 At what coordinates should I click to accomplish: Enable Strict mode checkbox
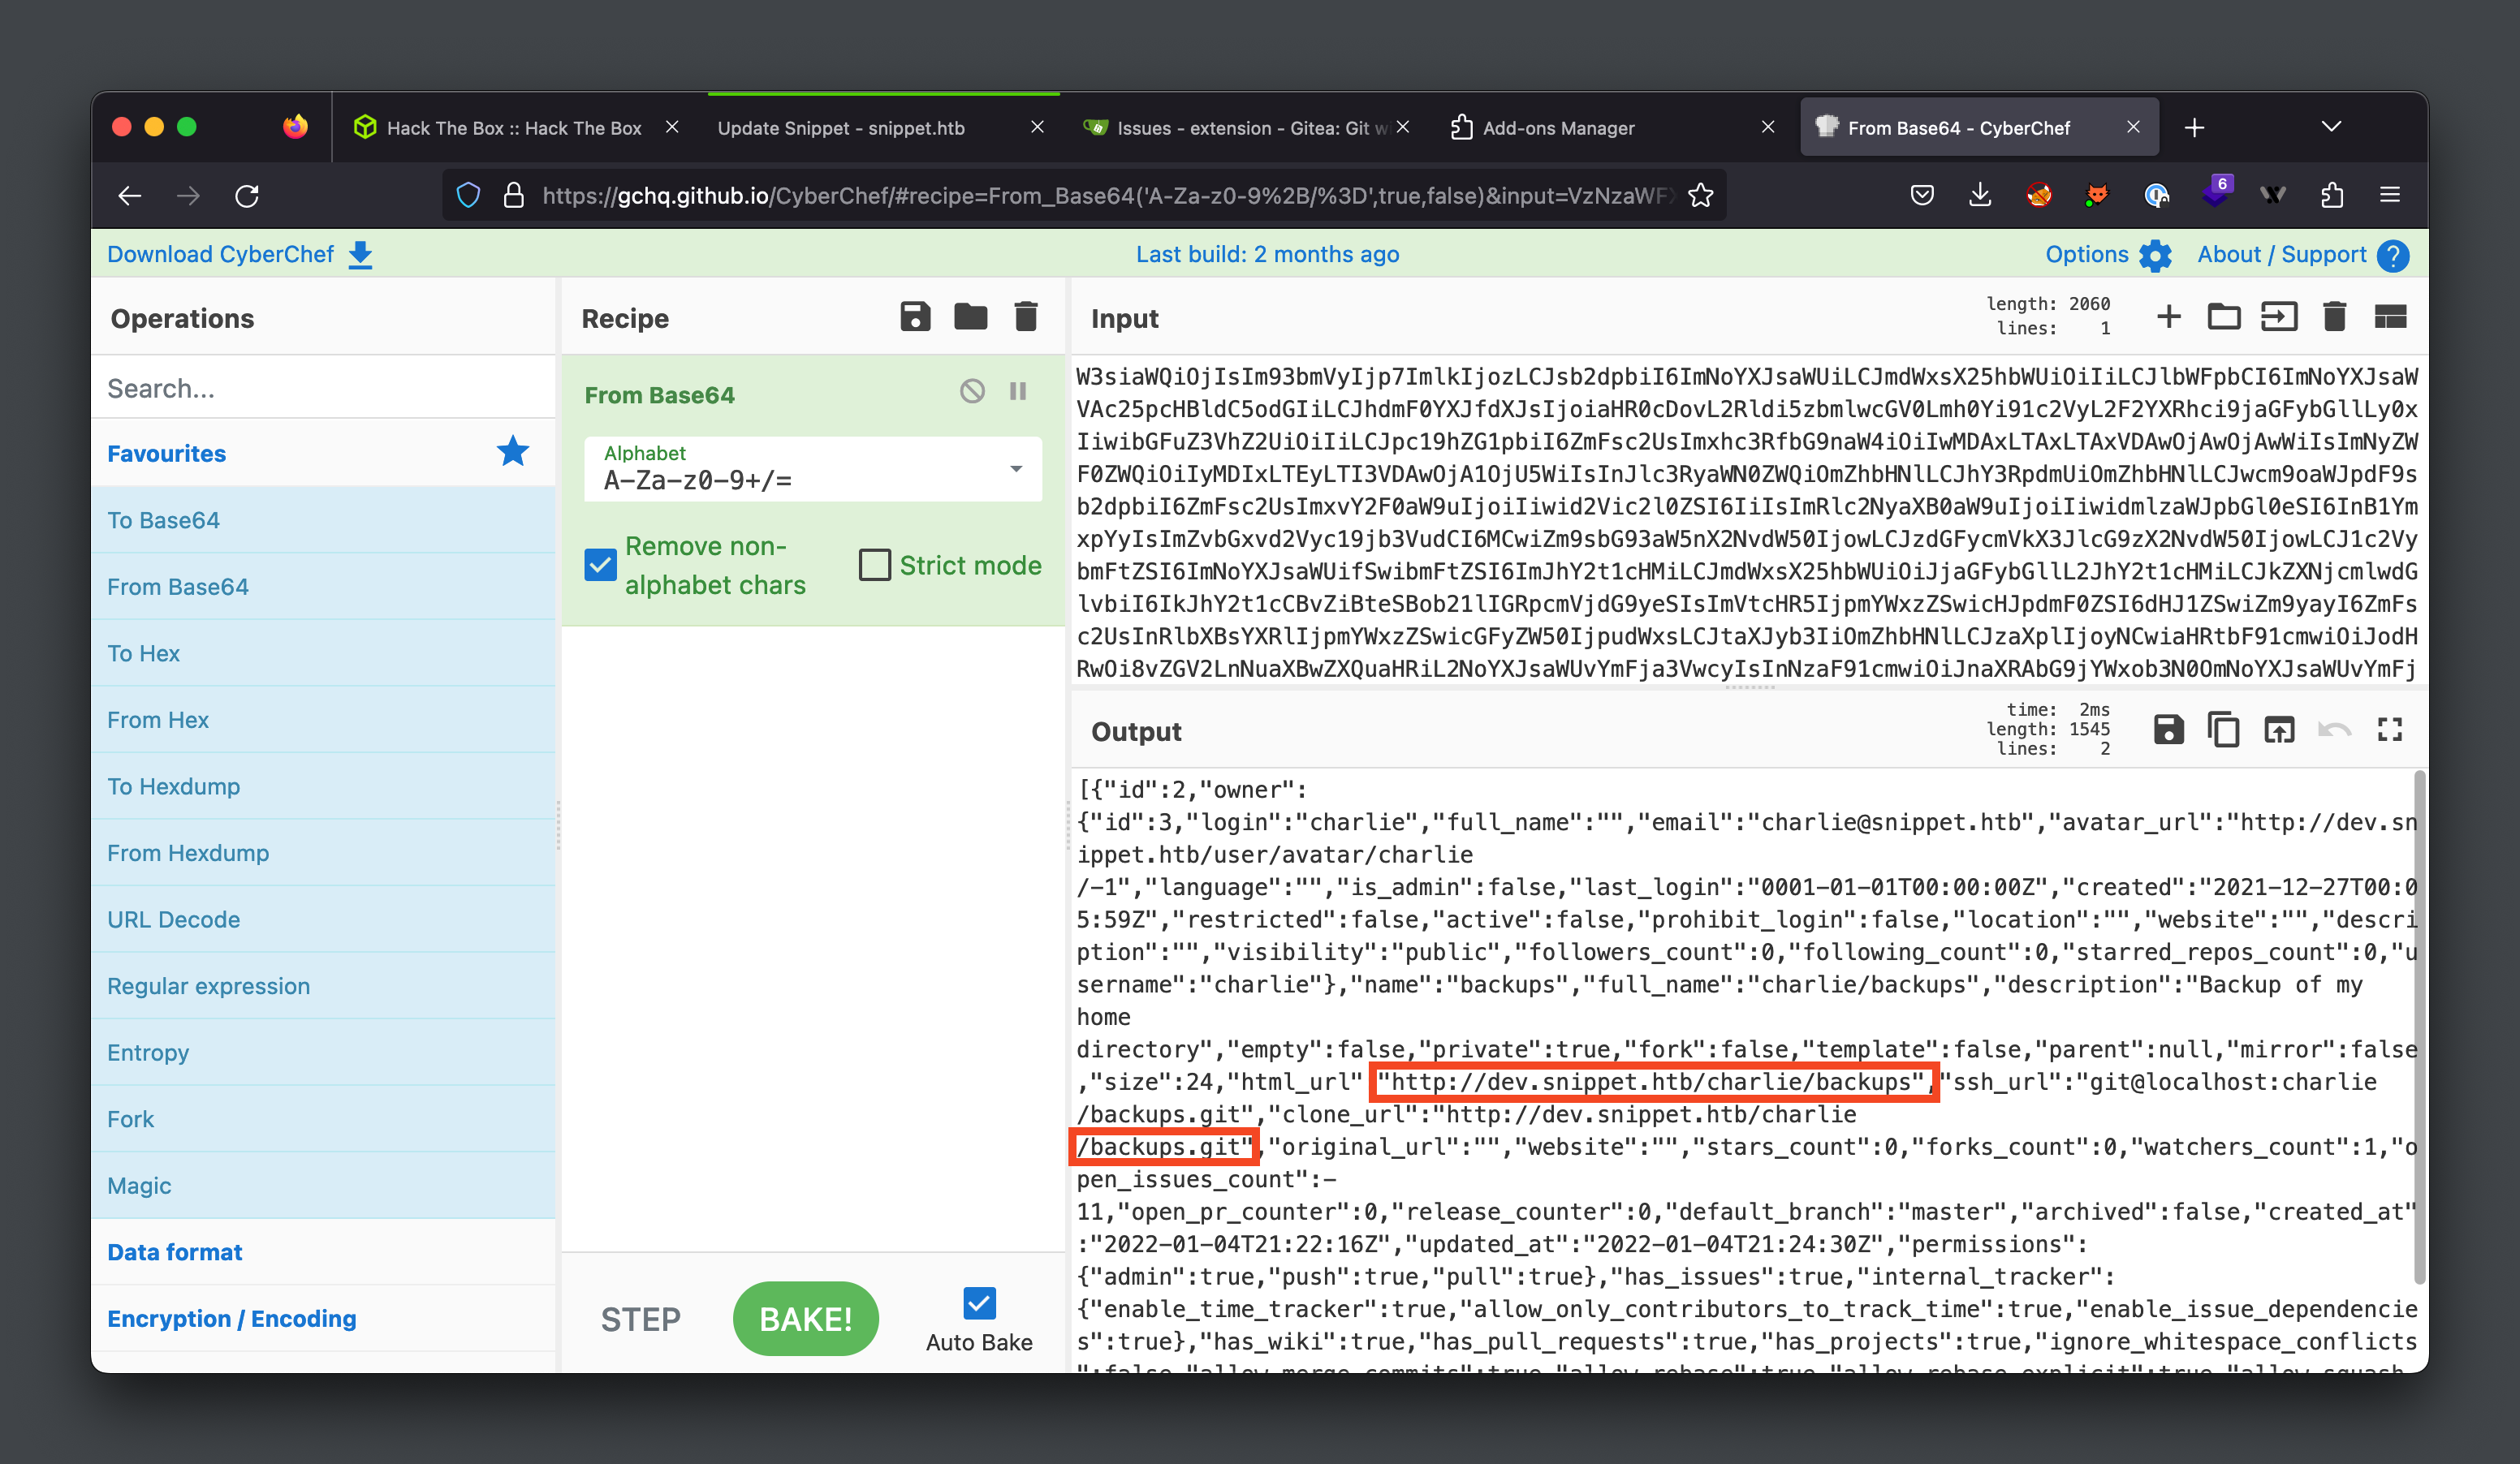point(875,565)
